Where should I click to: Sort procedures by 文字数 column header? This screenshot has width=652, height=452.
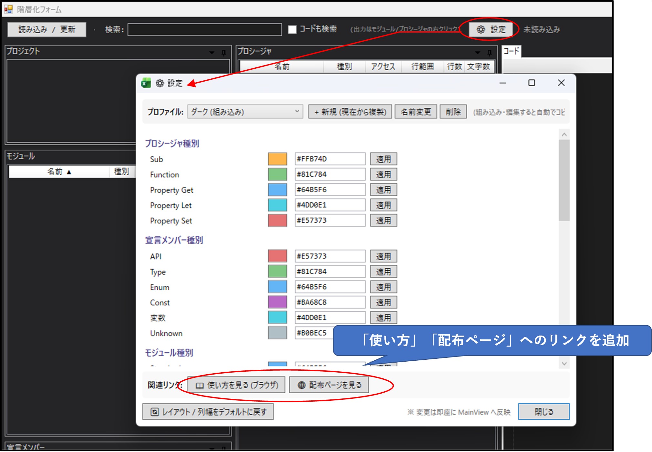click(479, 66)
